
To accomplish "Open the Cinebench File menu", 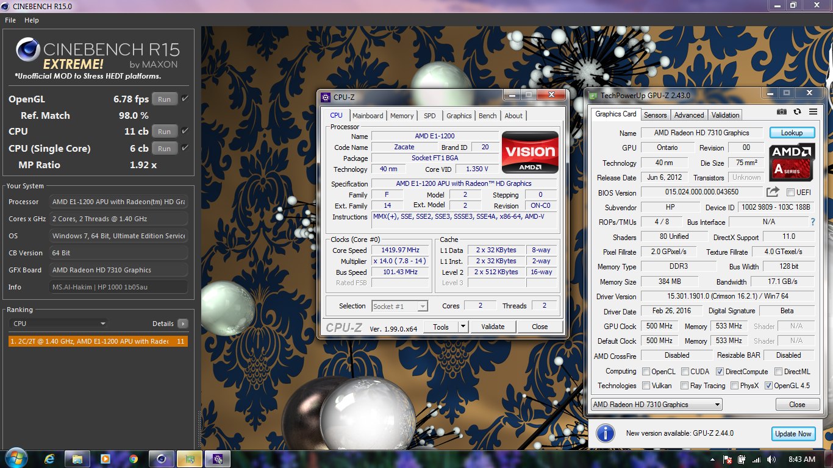I will (x=10, y=20).
